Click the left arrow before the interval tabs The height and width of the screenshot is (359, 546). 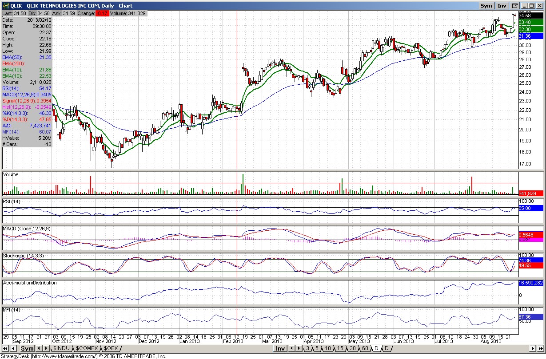click(292, 348)
